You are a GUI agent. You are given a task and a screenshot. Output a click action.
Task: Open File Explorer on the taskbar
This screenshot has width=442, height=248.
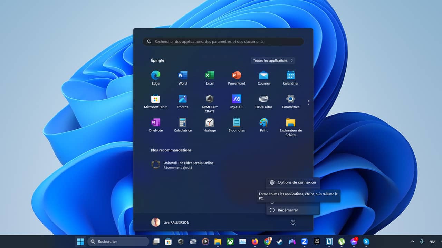pyautogui.click(x=218, y=241)
